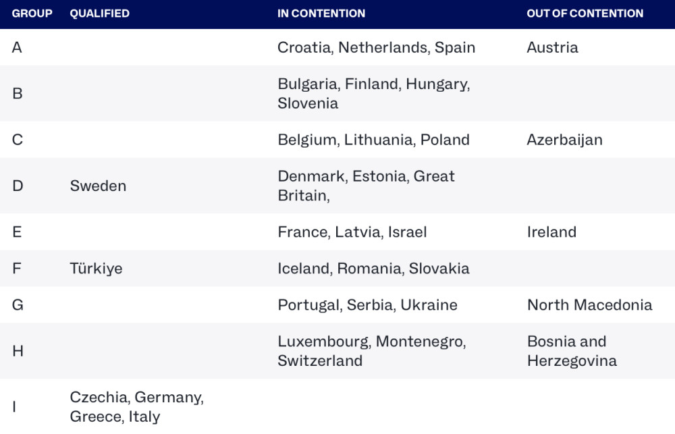
Task: Click France, Latvia, Israel cell
Action: (352, 232)
